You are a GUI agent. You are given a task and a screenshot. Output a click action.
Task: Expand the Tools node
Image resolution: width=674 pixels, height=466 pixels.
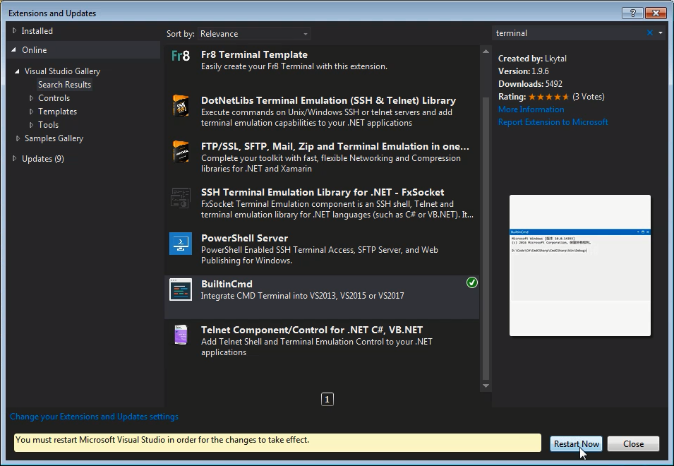(x=31, y=125)
